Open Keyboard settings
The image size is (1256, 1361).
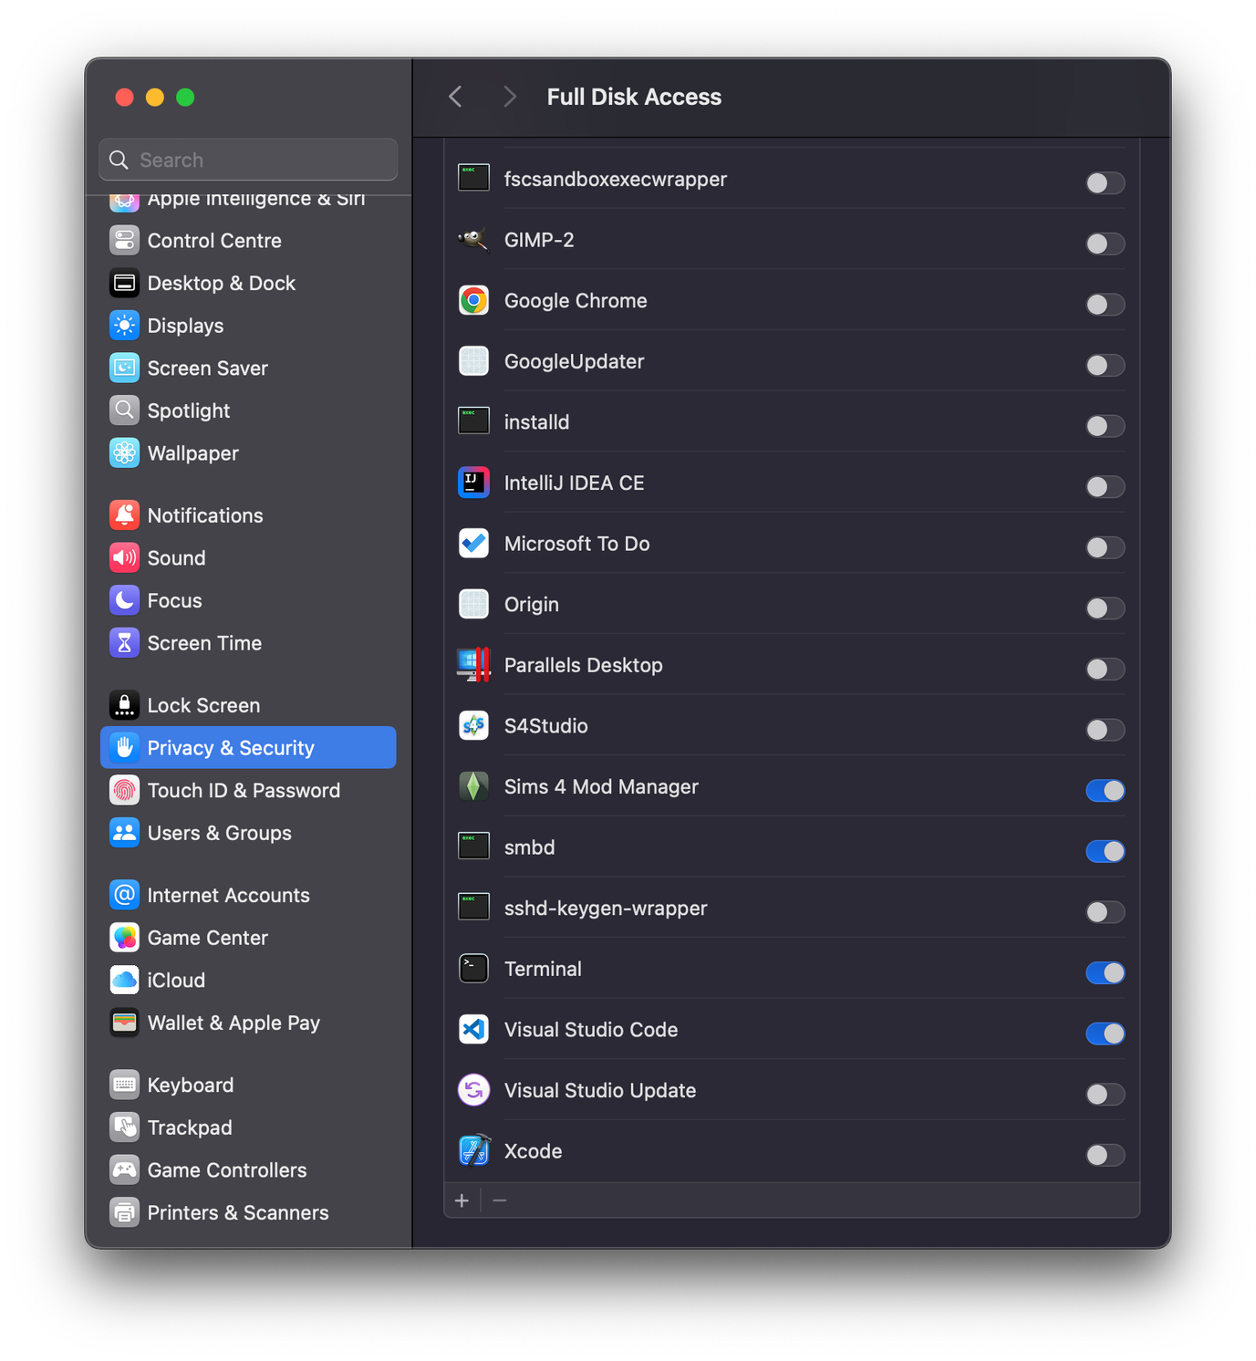tap(248, 1085)
